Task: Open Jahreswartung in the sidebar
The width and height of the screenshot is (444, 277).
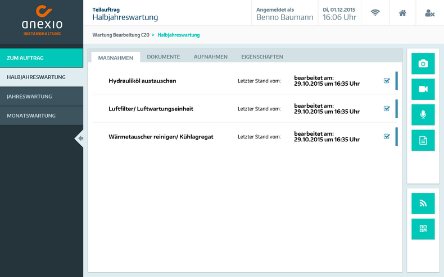Action: pyautogui.click(x=42, y=96)
